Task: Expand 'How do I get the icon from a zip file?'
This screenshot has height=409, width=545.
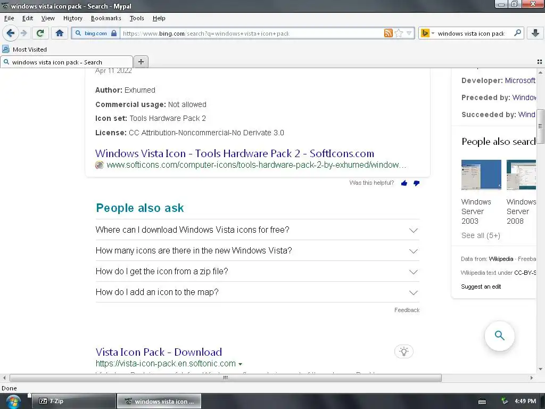Action: point(258,272)
